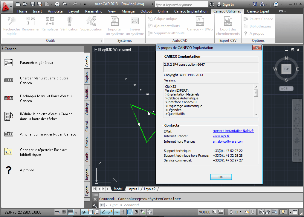
Task: Open support-implantation@alpi.fr email link
Action: 233,131
